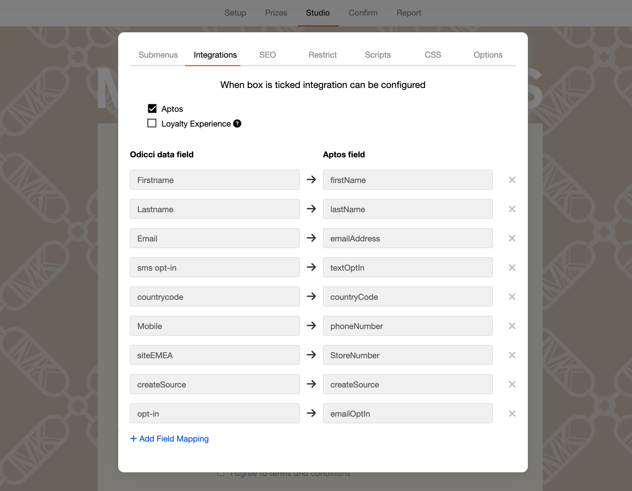Click the createSource Aptos field
The height and width of the screenshot is (491, 632).
coord(408,384)
